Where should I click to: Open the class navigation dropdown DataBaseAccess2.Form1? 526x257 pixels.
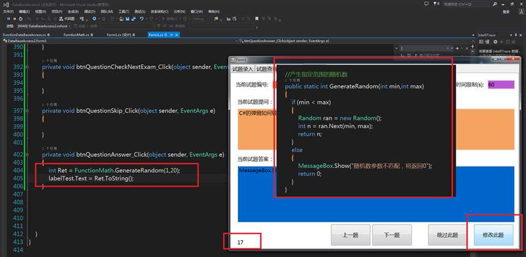[119, 41]
